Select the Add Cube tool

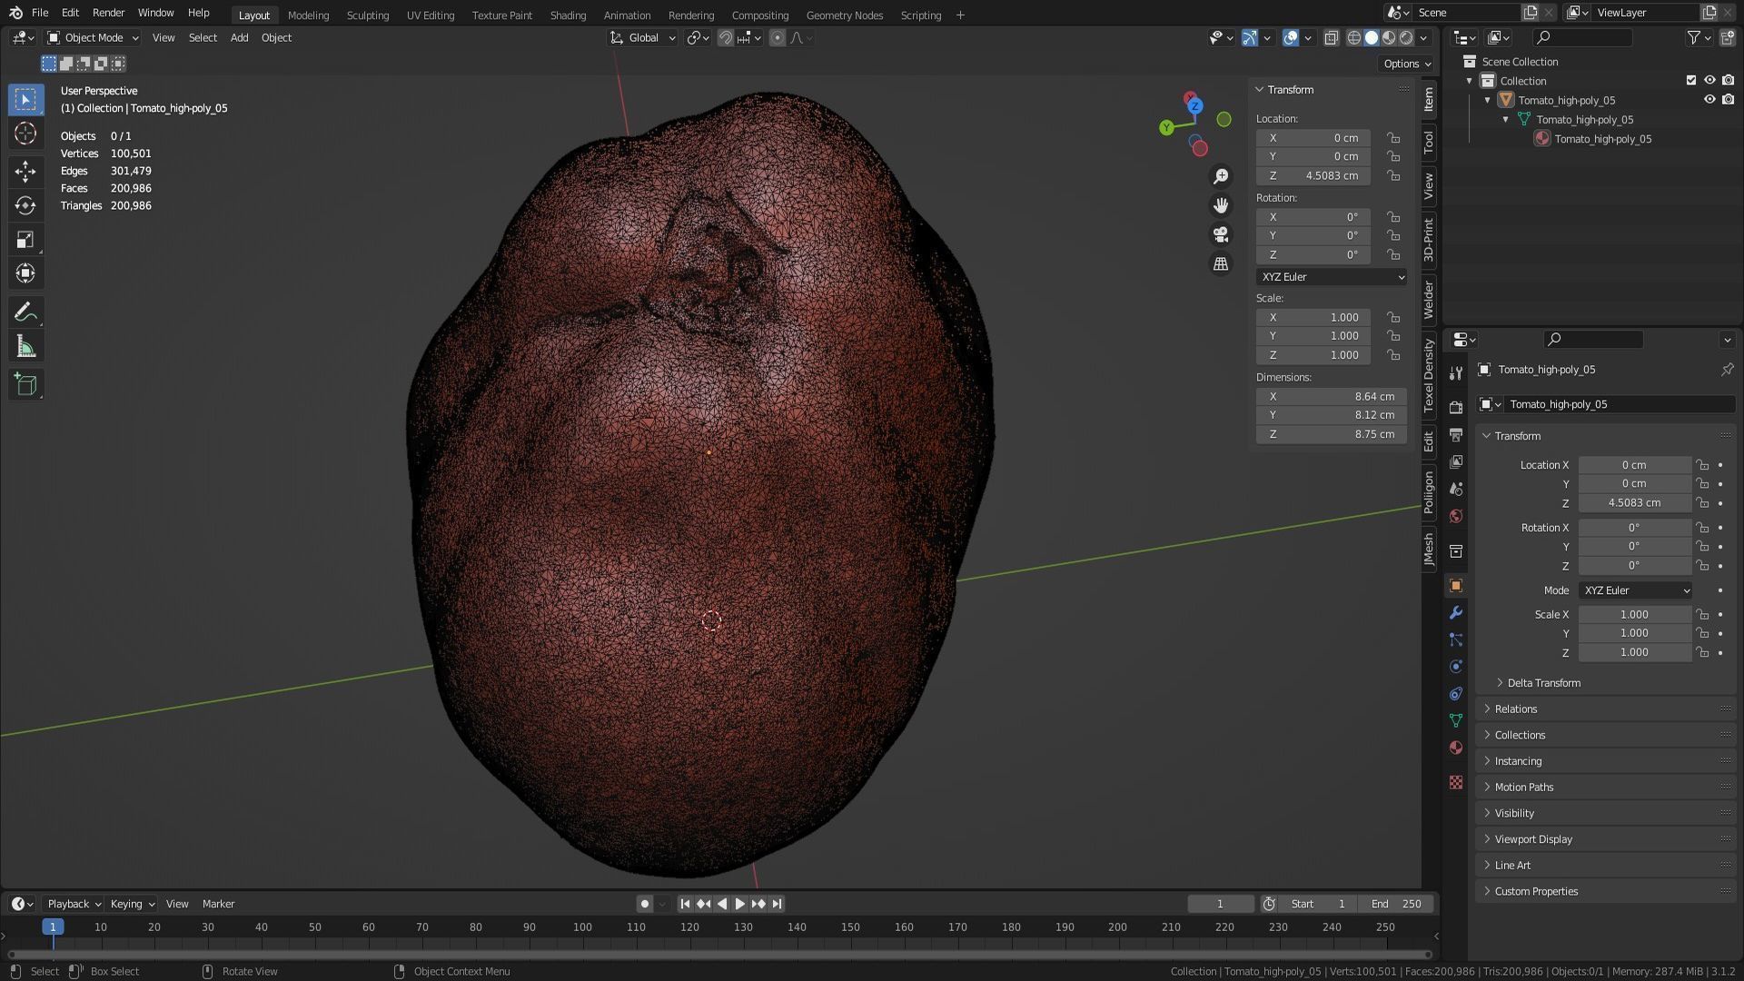(x=25, y=384)
